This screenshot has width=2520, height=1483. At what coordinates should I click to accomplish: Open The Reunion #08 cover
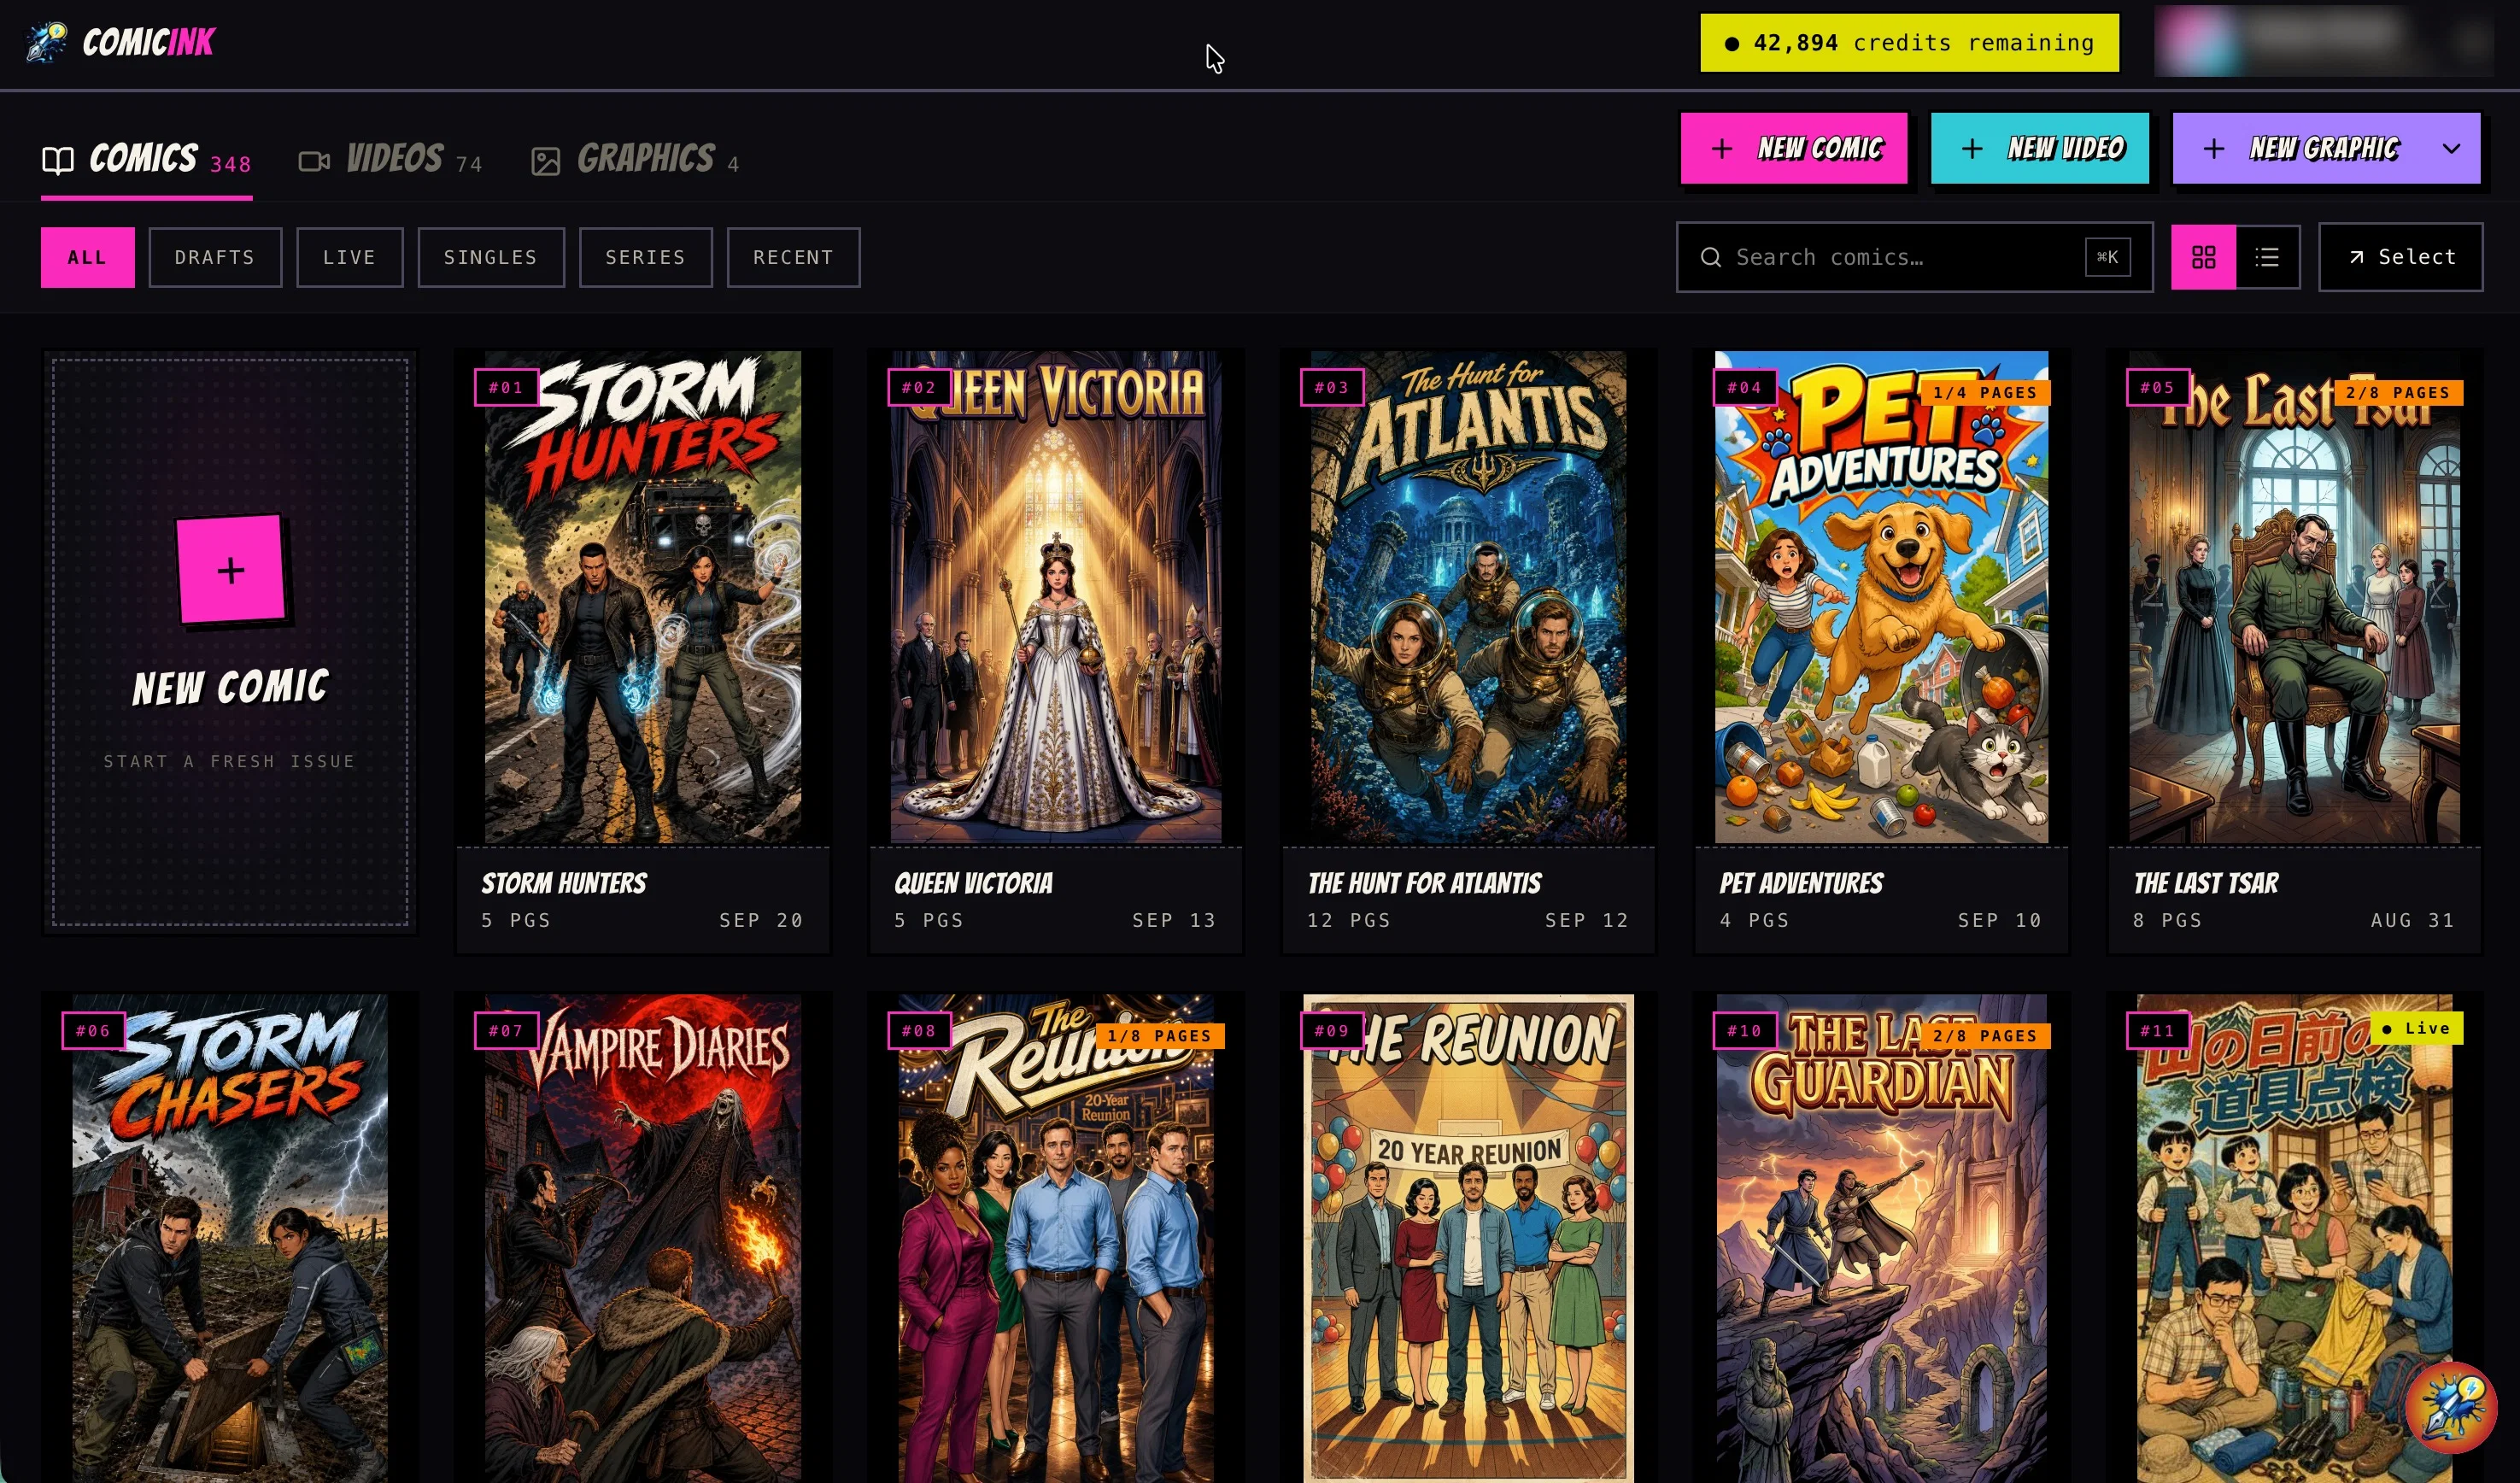[1056, 1238]
